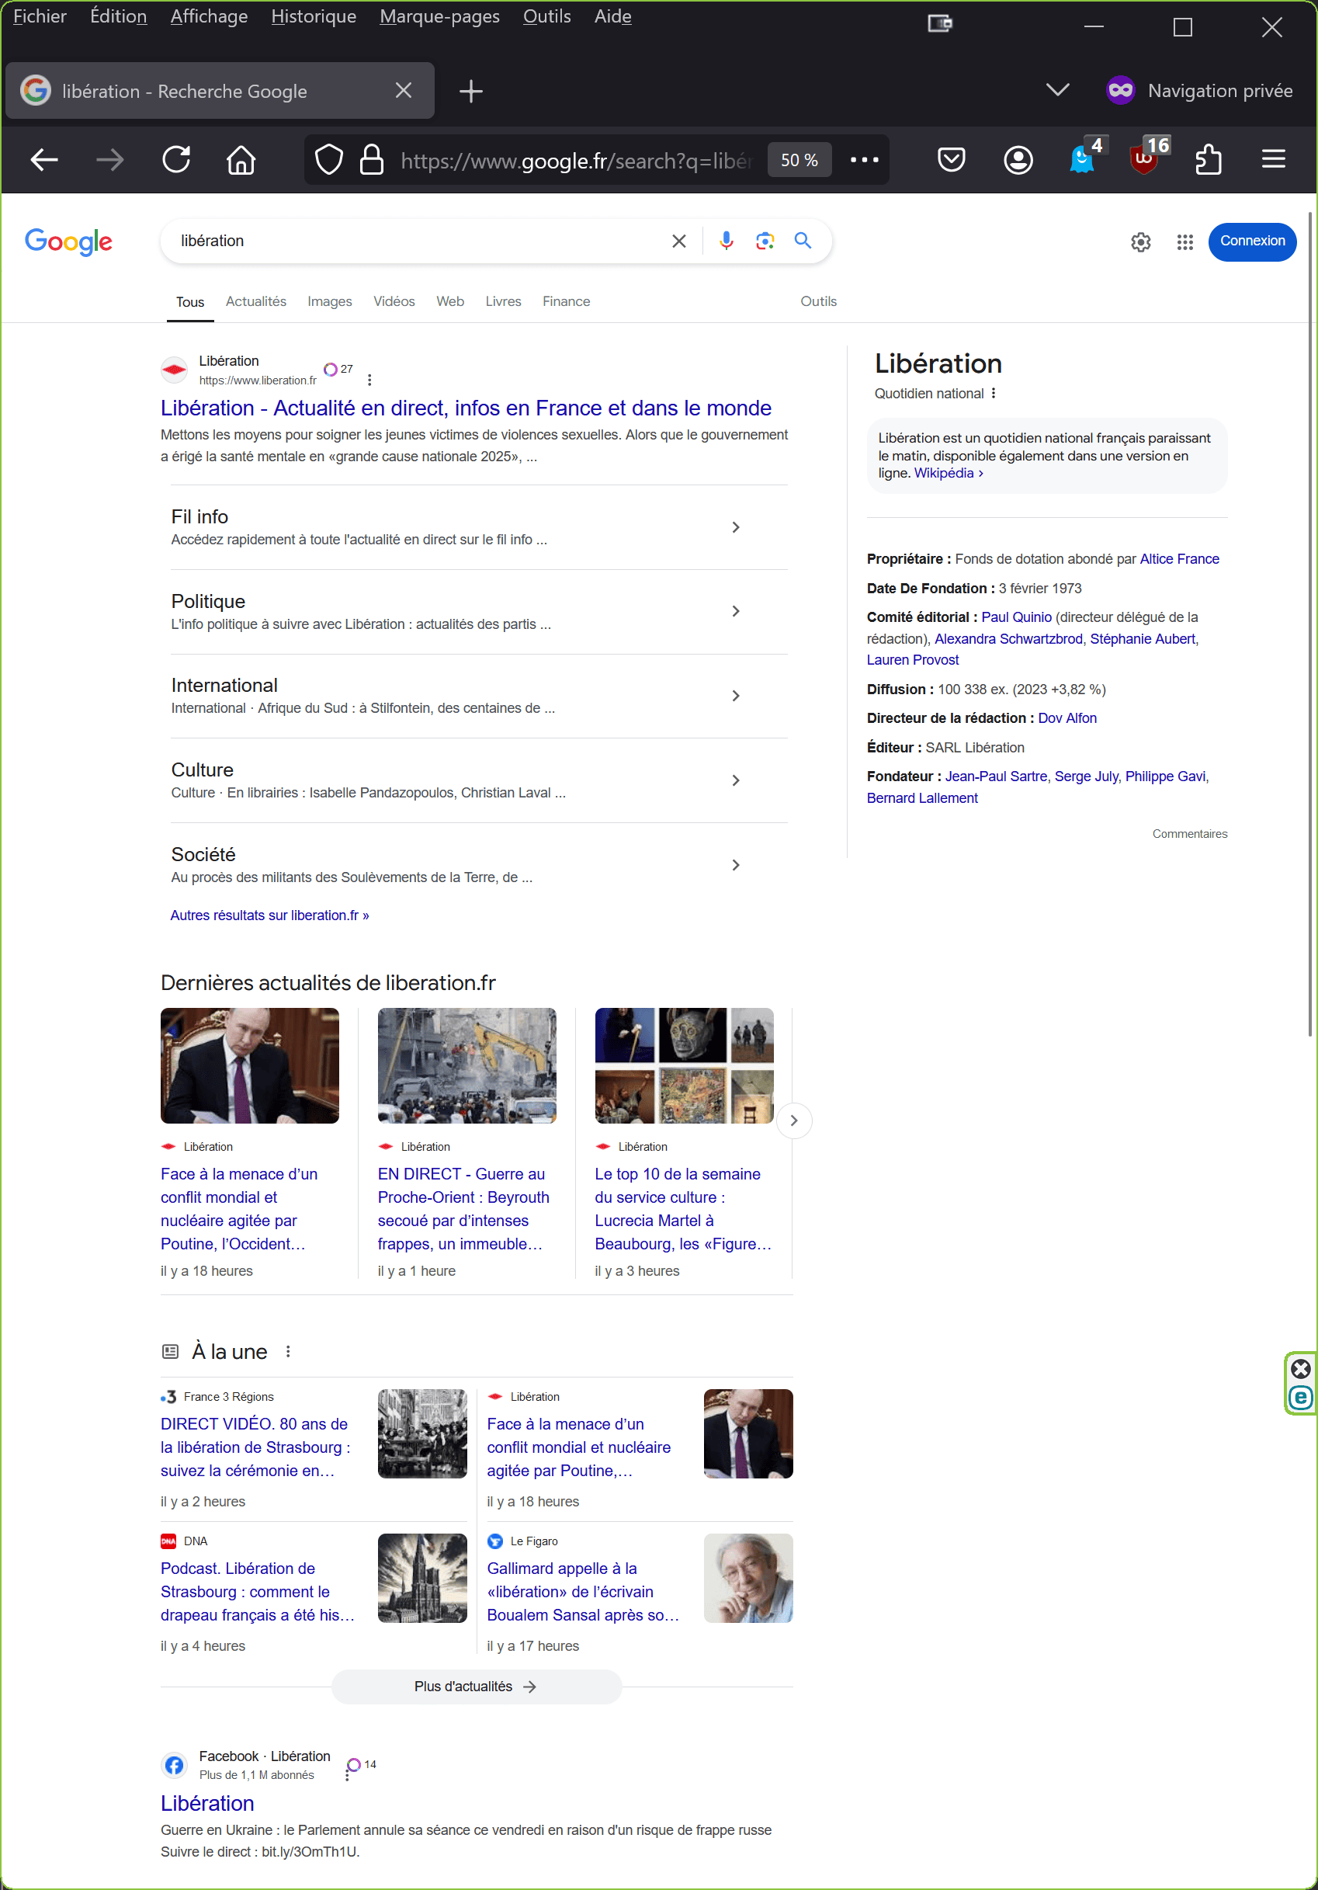Open the Affichage menu
Screen dimensions: 1318x1890
pyautogui.click(x=209, y=16)
